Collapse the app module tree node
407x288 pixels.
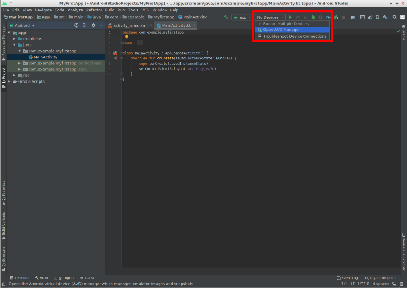click(x=9, y=33)
